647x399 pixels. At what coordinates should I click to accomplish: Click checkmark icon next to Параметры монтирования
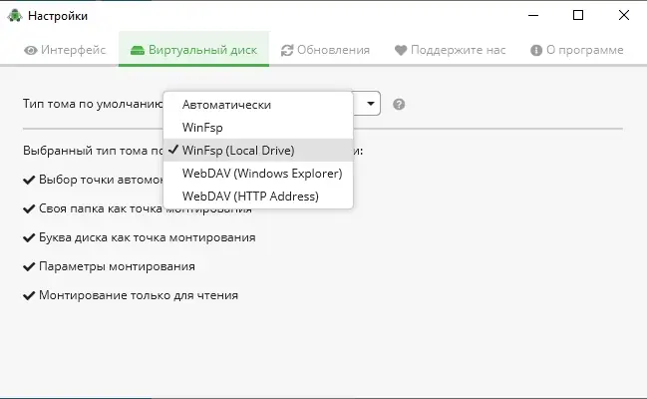coord(28,267)
